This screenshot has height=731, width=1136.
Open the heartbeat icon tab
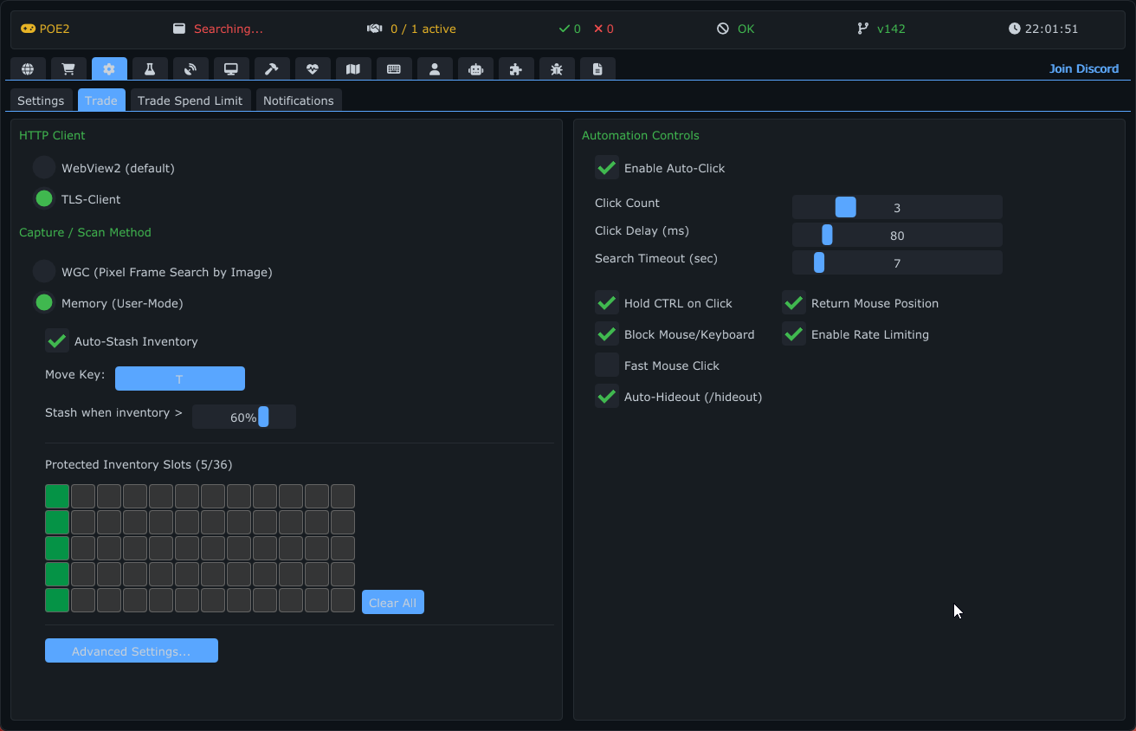click(x=313, y=69)
